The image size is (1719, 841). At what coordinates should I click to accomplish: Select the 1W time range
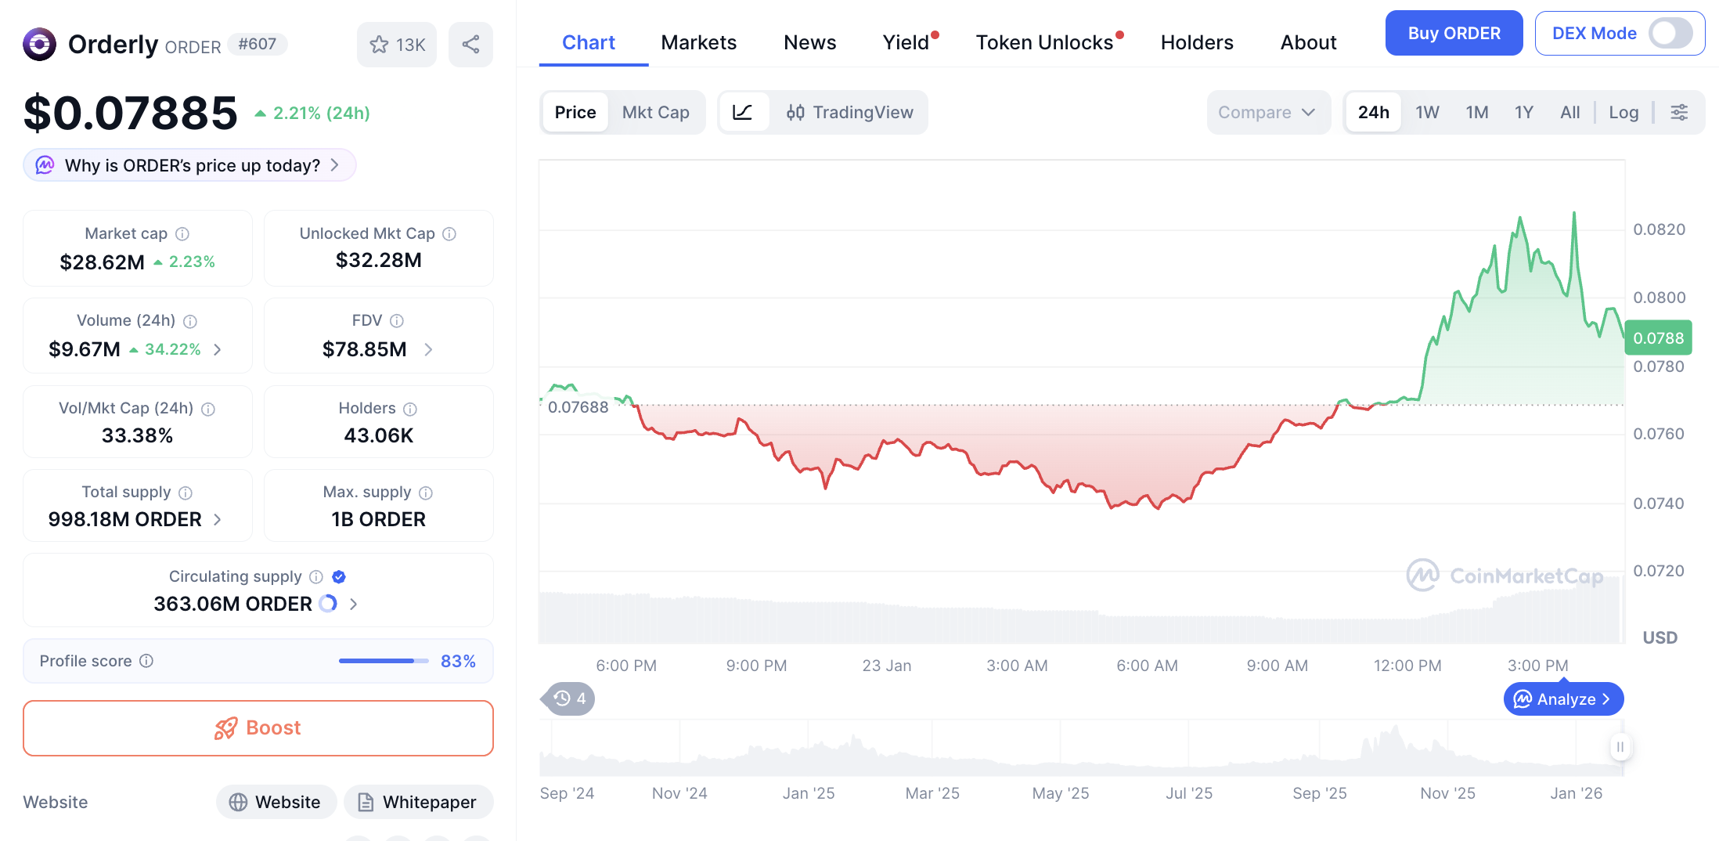point(1427,112)
